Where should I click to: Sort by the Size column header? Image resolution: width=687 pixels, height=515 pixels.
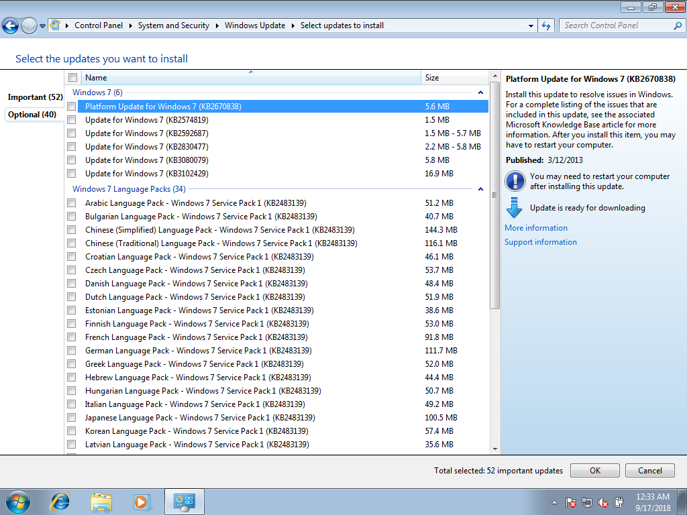(454, 78)
